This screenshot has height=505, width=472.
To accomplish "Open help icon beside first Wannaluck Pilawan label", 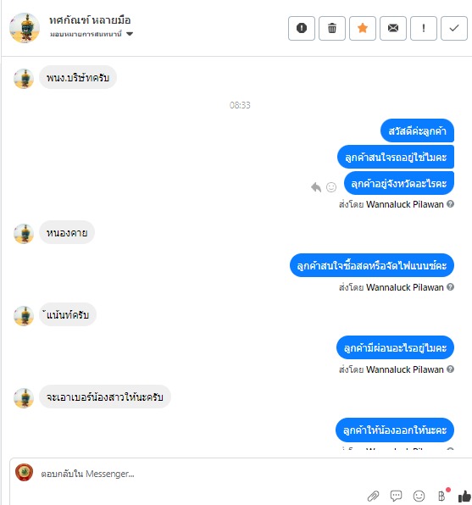I will coord(451,204).
